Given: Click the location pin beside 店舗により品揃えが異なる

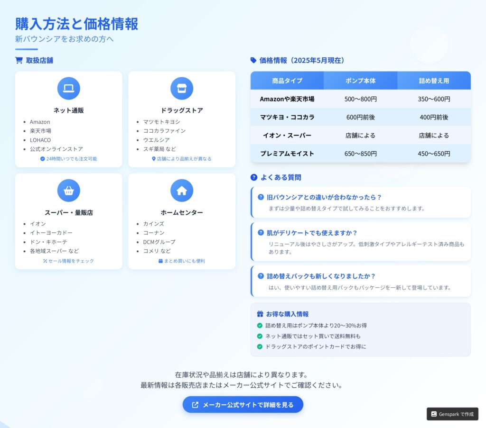Looking at the screenshot, I should [x=153, y=159].
